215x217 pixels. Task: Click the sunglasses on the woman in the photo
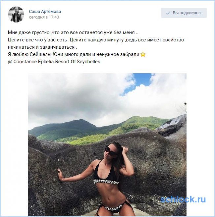[110, 151]
